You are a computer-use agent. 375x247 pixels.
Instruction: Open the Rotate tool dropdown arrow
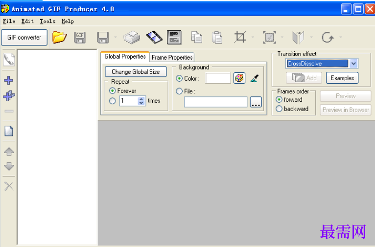[341, 37]
